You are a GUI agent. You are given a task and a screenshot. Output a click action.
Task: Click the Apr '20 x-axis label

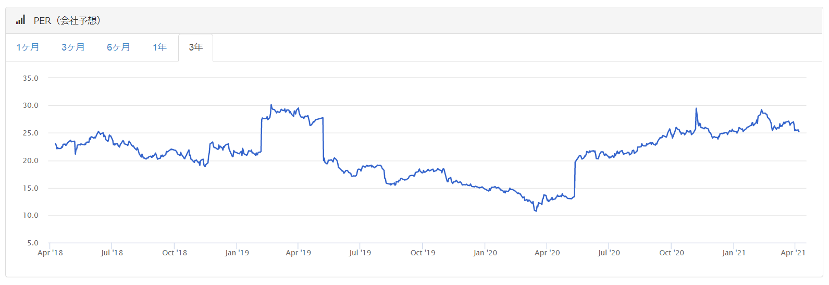pyautogui.click(x=547, y=253)
